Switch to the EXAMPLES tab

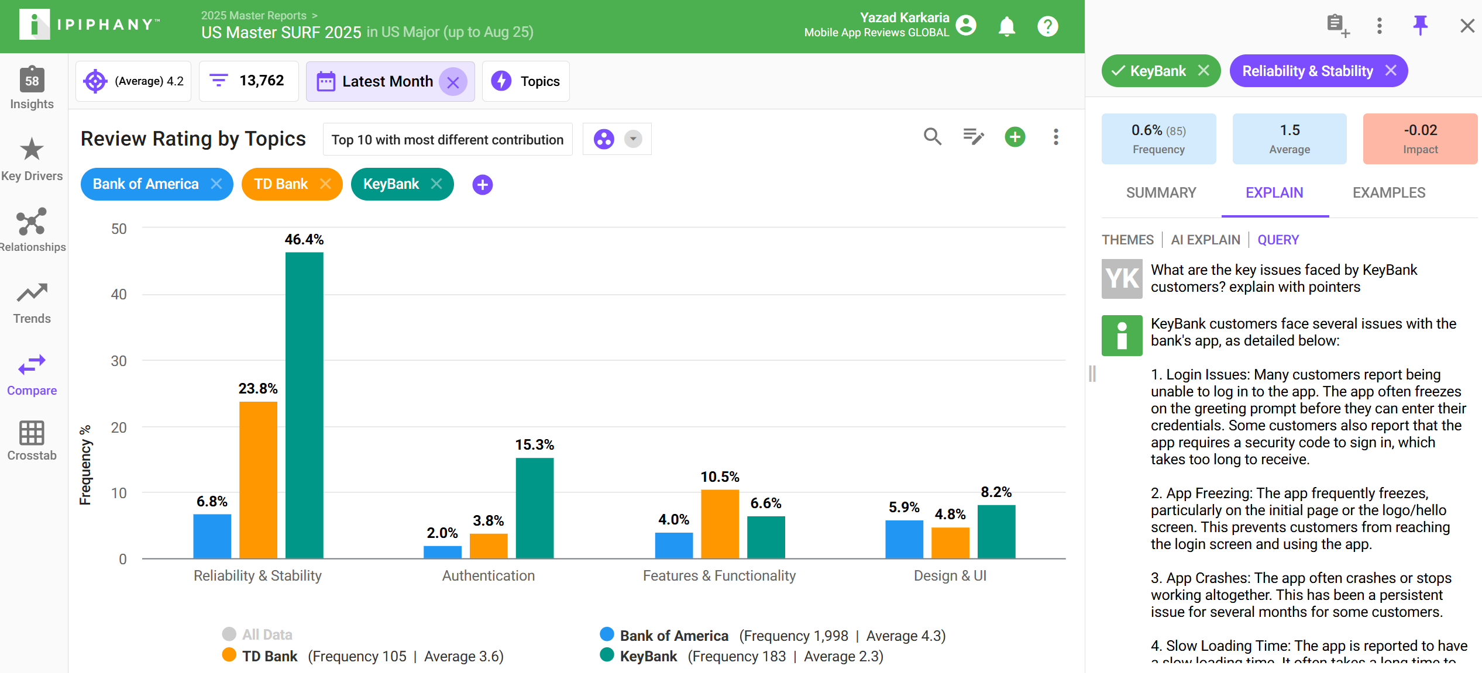[1388, 192]
